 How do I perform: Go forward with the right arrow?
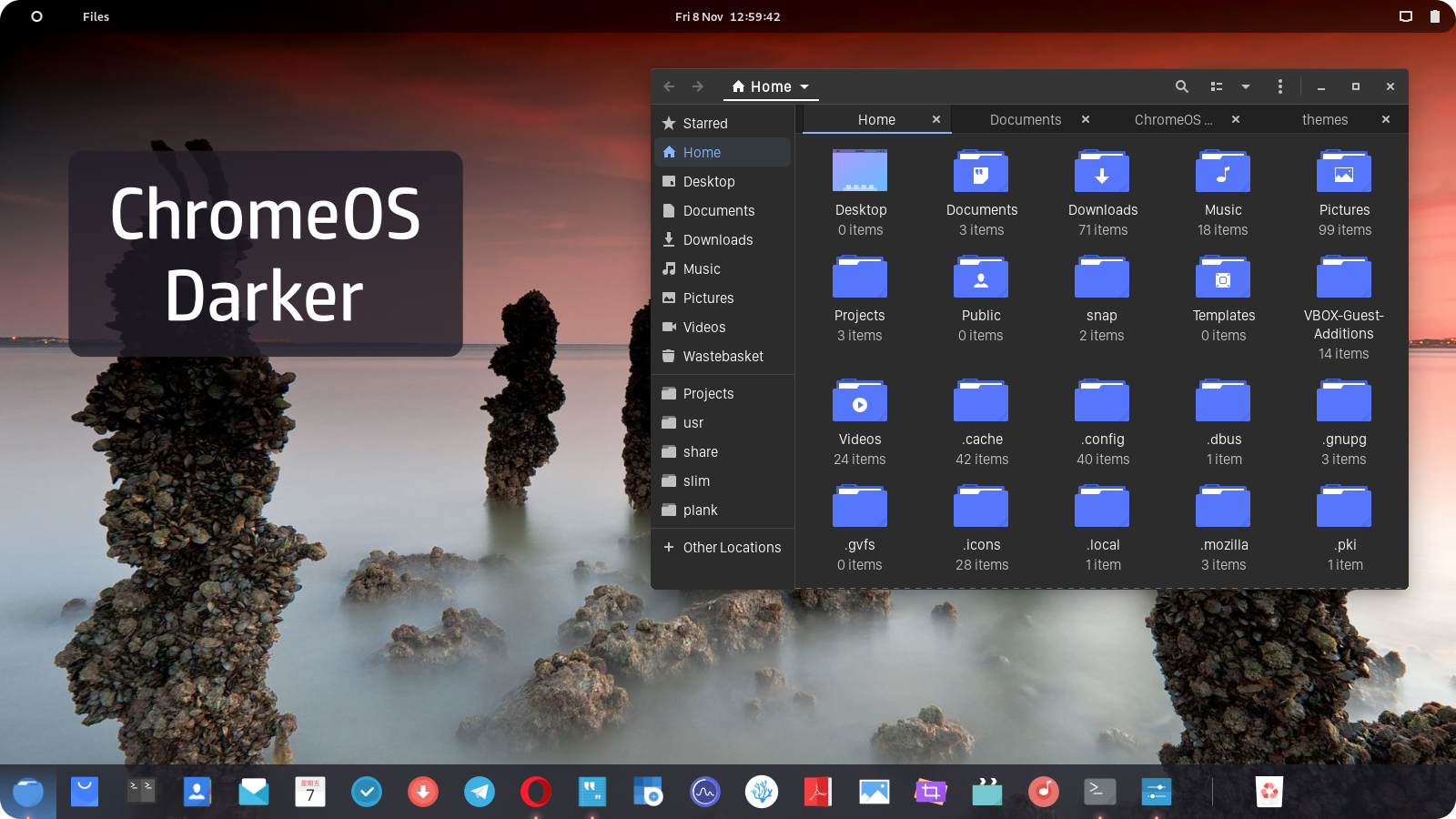pos(698,86)
